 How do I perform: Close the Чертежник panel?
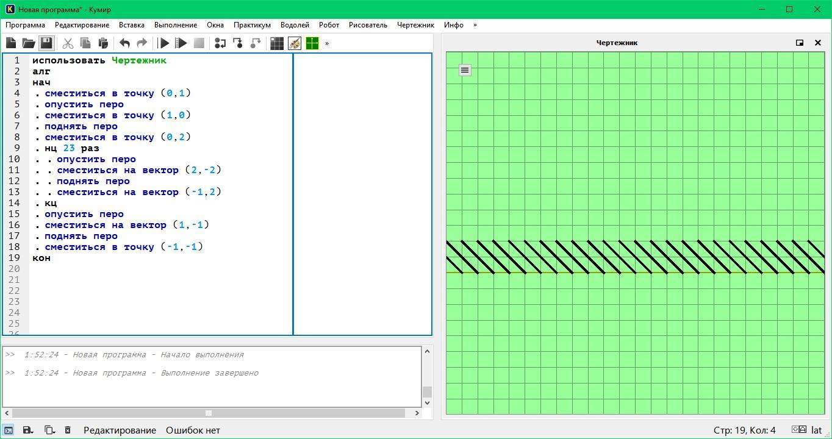pos(818,43)
